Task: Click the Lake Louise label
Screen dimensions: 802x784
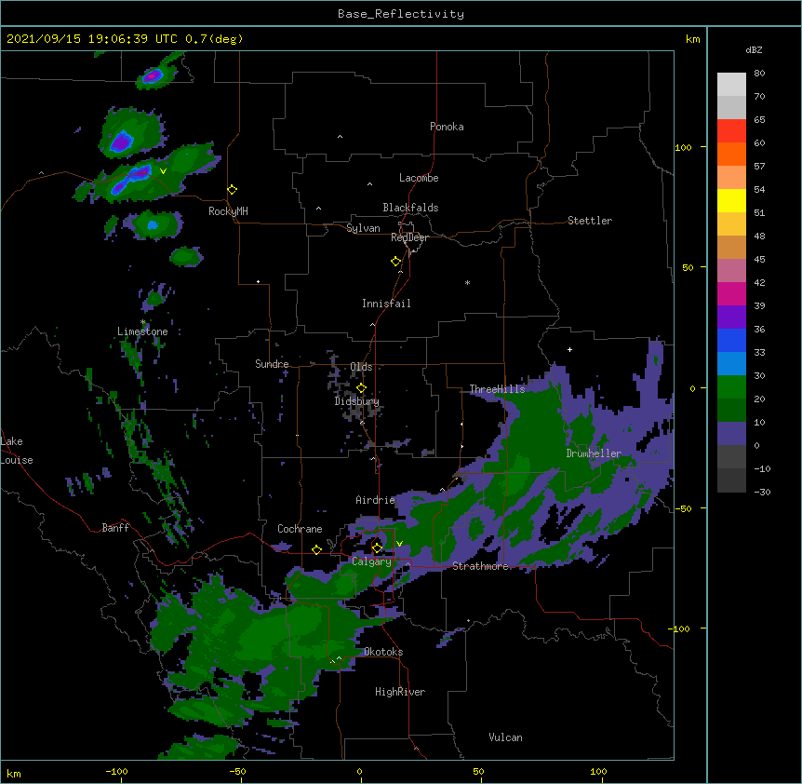Action: (x=17, y=451)
